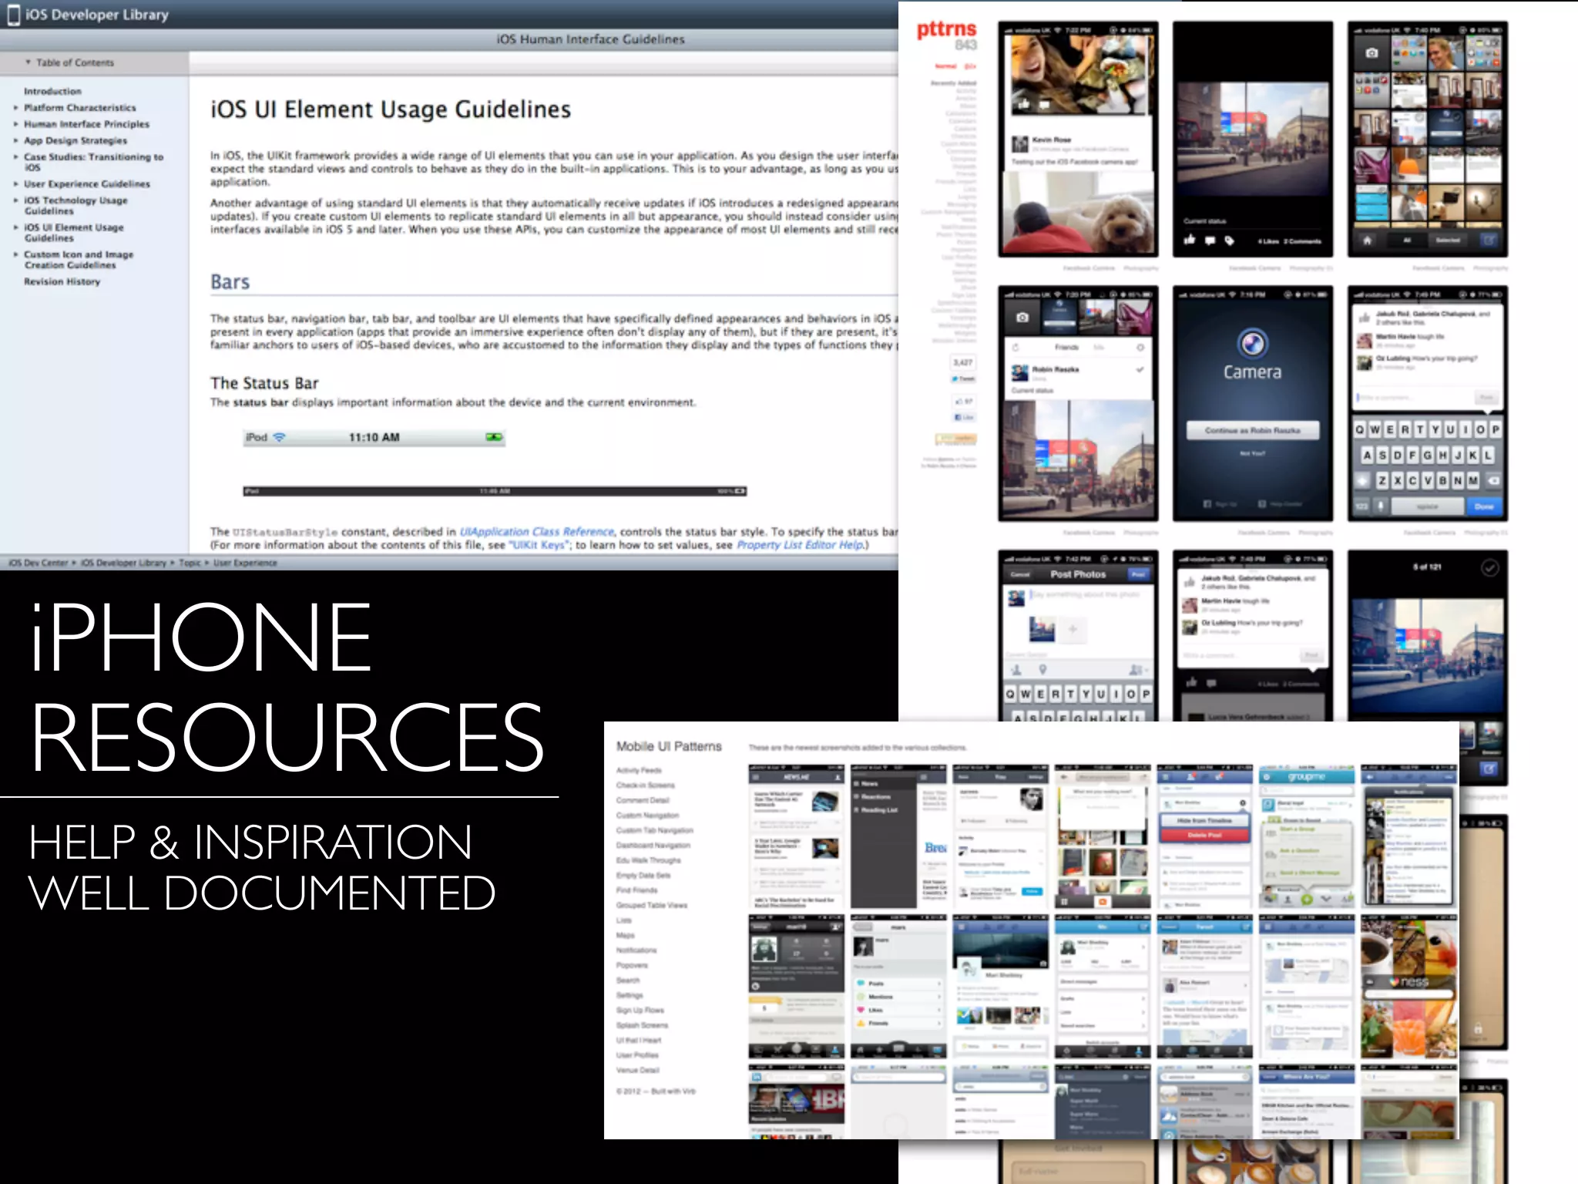1578x1184 pixels.
Task: Click Topic breadcrumb in footer bar
Action: tap(190, 563)
